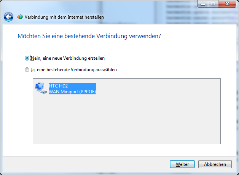Viewport: 239px width, 175px height.
Task: Click the greyed-out maximize window button
Action: [213, 4]
